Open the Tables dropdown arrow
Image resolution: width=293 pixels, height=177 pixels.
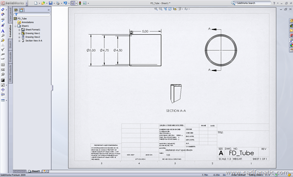[x=6, y=101]
